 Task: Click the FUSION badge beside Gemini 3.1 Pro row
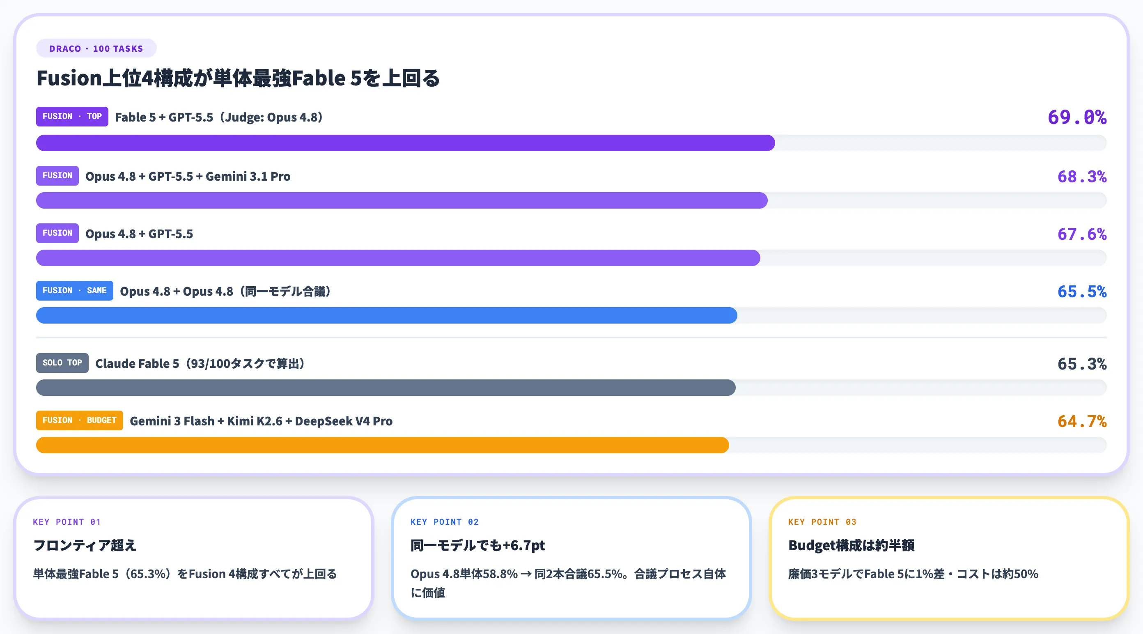point(57,176)
